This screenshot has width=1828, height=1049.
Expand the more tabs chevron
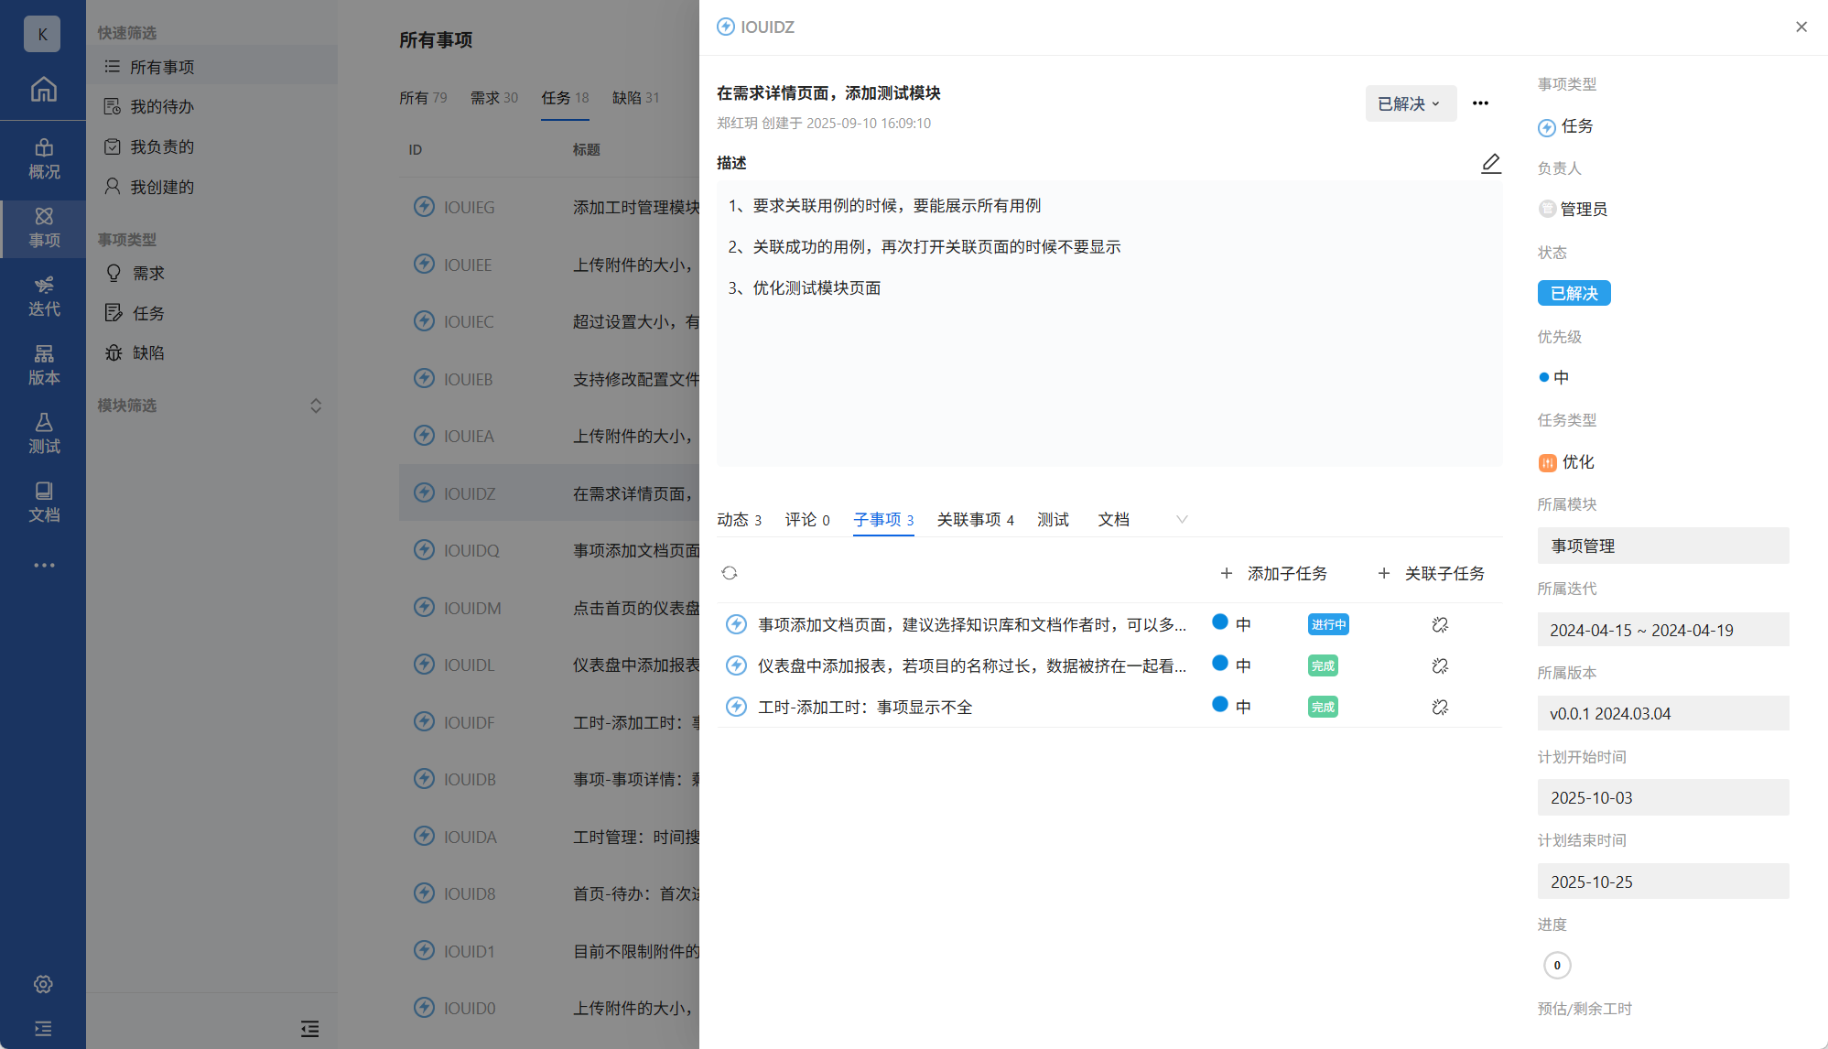1182,519
